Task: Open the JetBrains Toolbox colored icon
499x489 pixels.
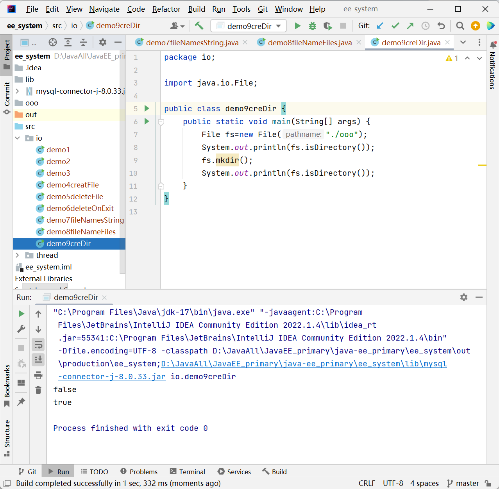Action: (x=490, y=26)
